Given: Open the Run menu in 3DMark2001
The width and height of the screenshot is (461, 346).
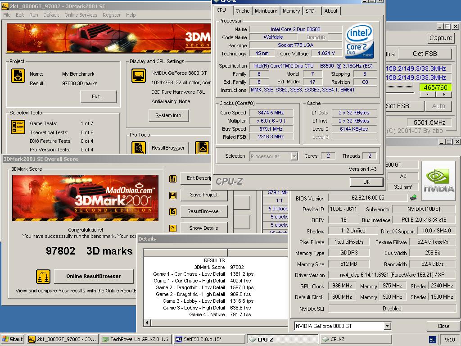Looking at the screenshot, I should (x=33, y=15).
